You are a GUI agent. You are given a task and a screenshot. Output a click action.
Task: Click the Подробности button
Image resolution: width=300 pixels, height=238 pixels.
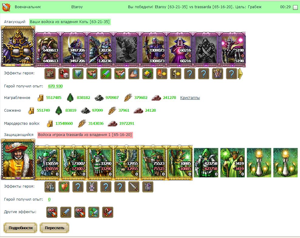coord(20,228)
